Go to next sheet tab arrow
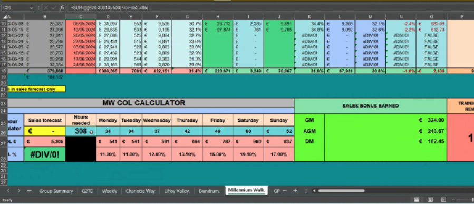The image size is (474, 204). [x=19, y=191]
